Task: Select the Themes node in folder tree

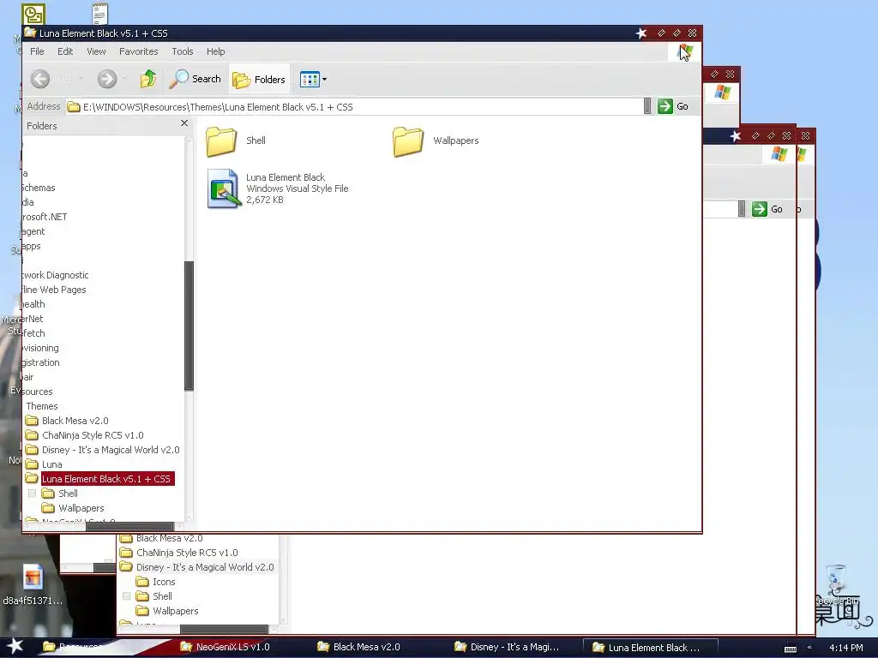Action: point(42,406)
